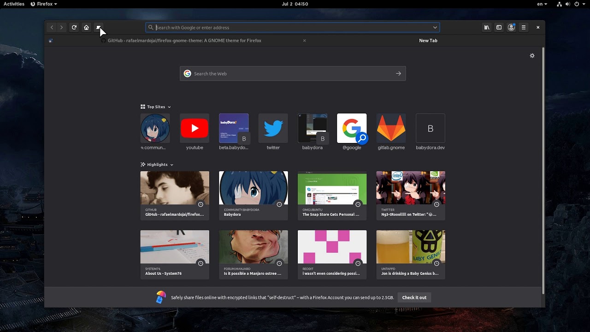Click the Firefox Send umbrella icon
The height and width of the screenshot is (332, 590).
160,297
